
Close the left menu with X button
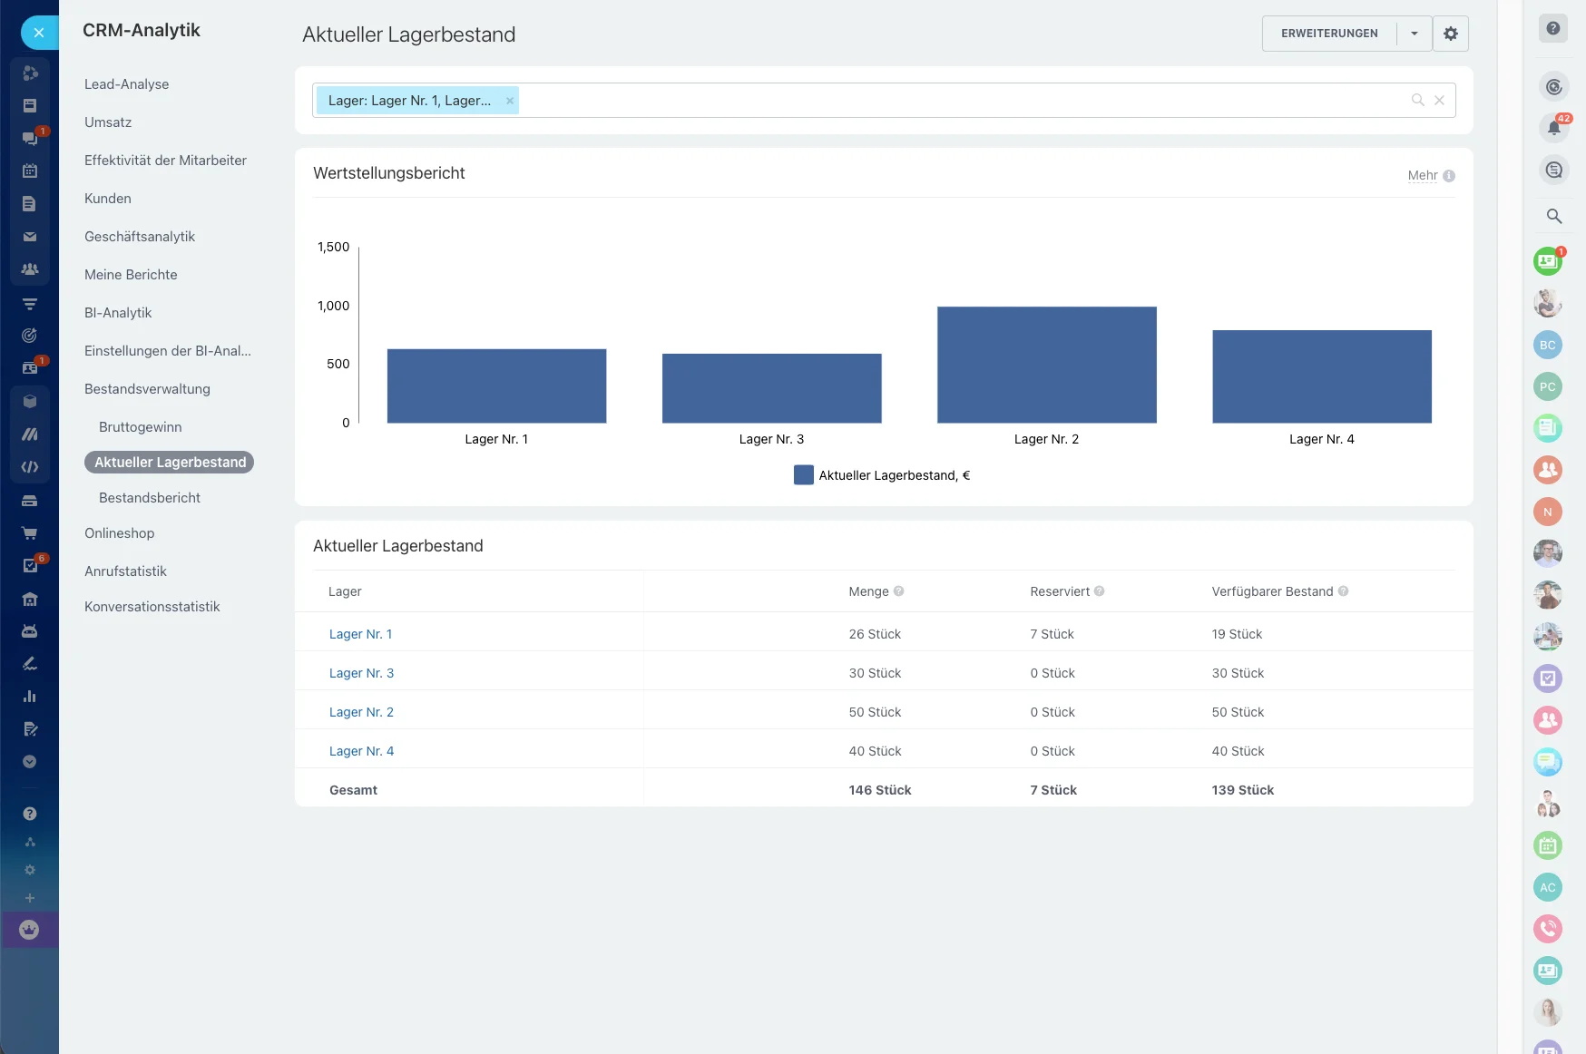tap(39, 33)
